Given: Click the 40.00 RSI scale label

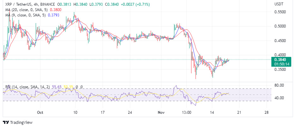Looking at the screenshot, I should click(279, 98).
